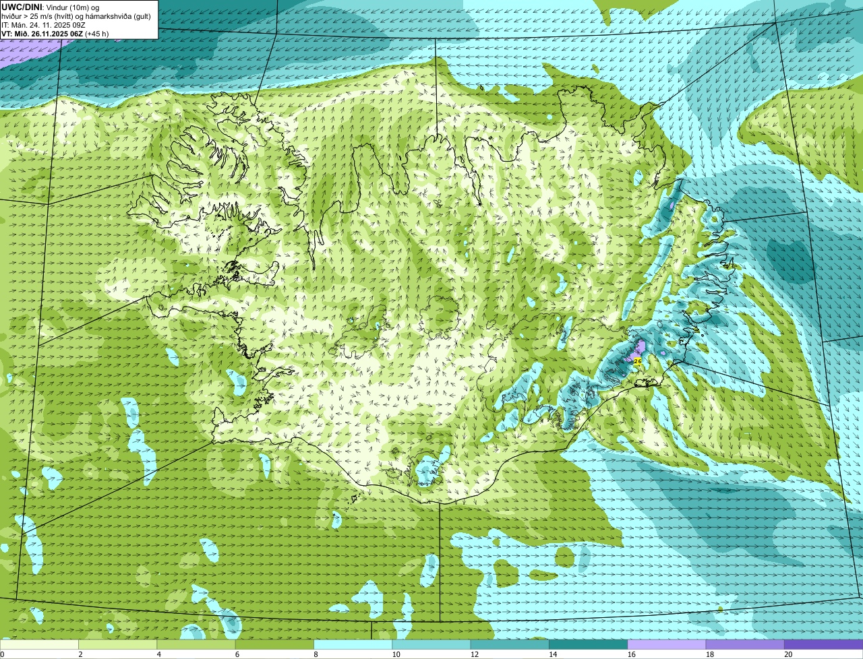863x659 pixels.
Task: Click the '10' tick label on the color scale
Action: pos(396,654)
